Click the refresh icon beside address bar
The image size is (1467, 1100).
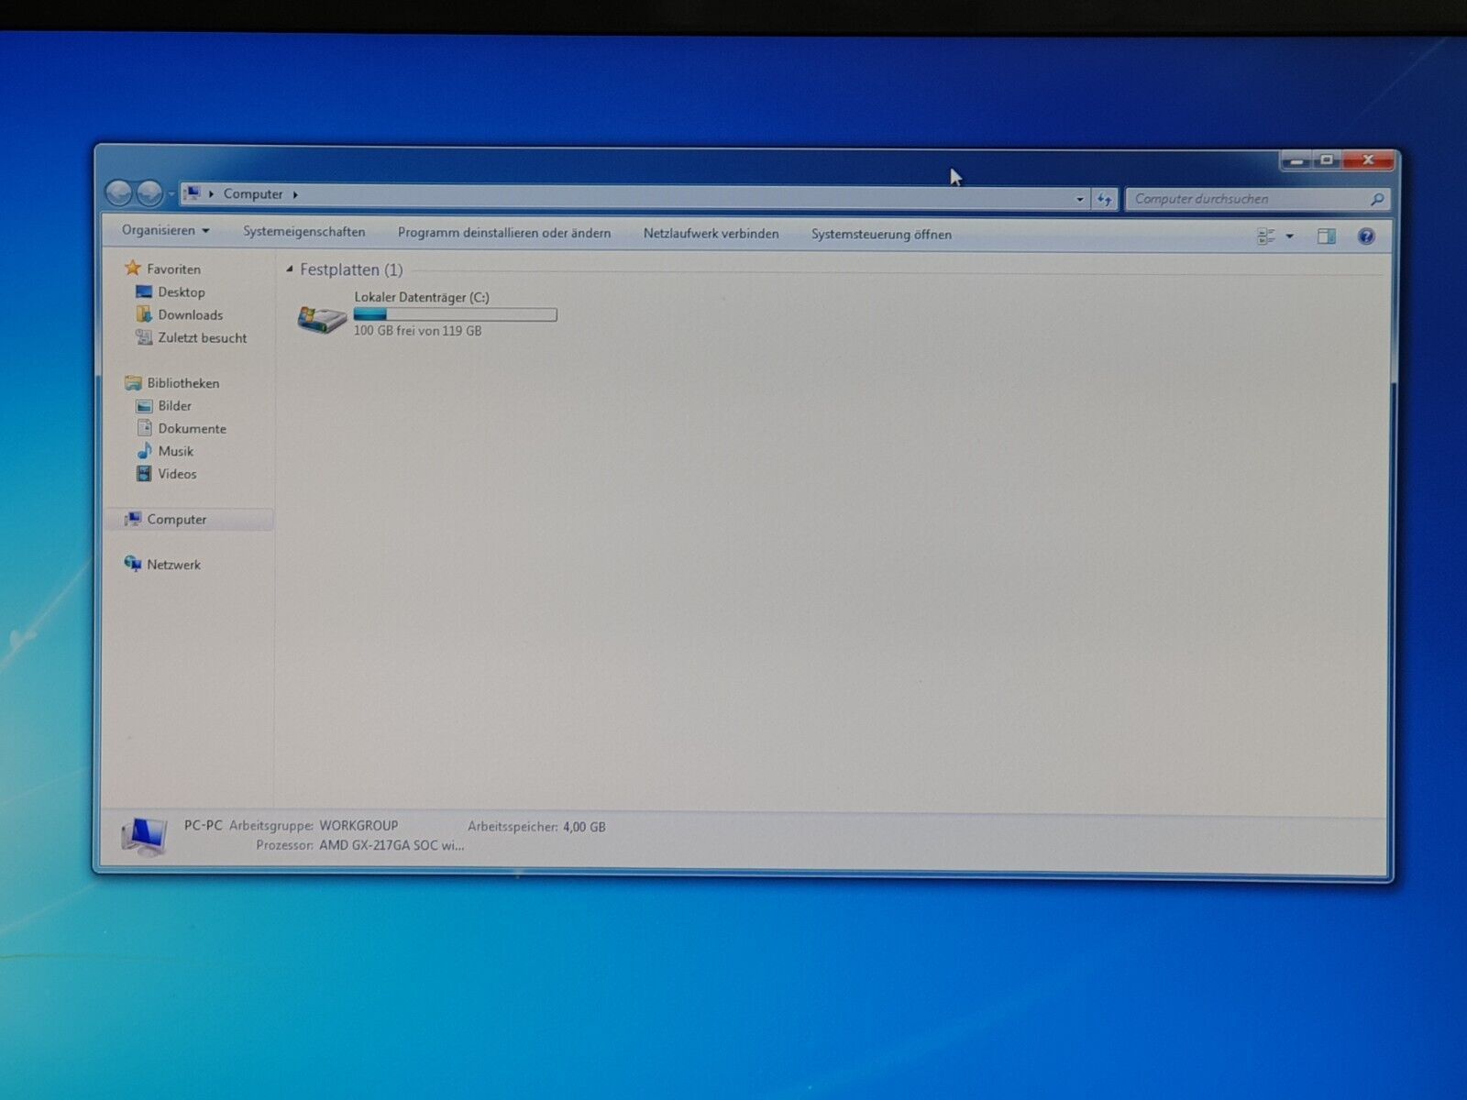[x=1105, y=199]
